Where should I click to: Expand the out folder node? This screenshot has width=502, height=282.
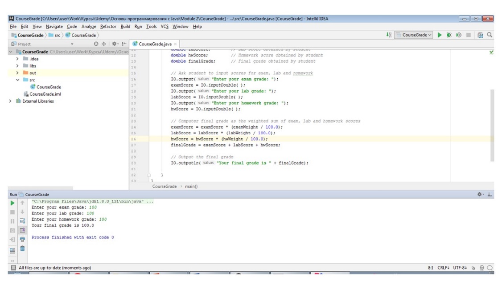[18, 73]
